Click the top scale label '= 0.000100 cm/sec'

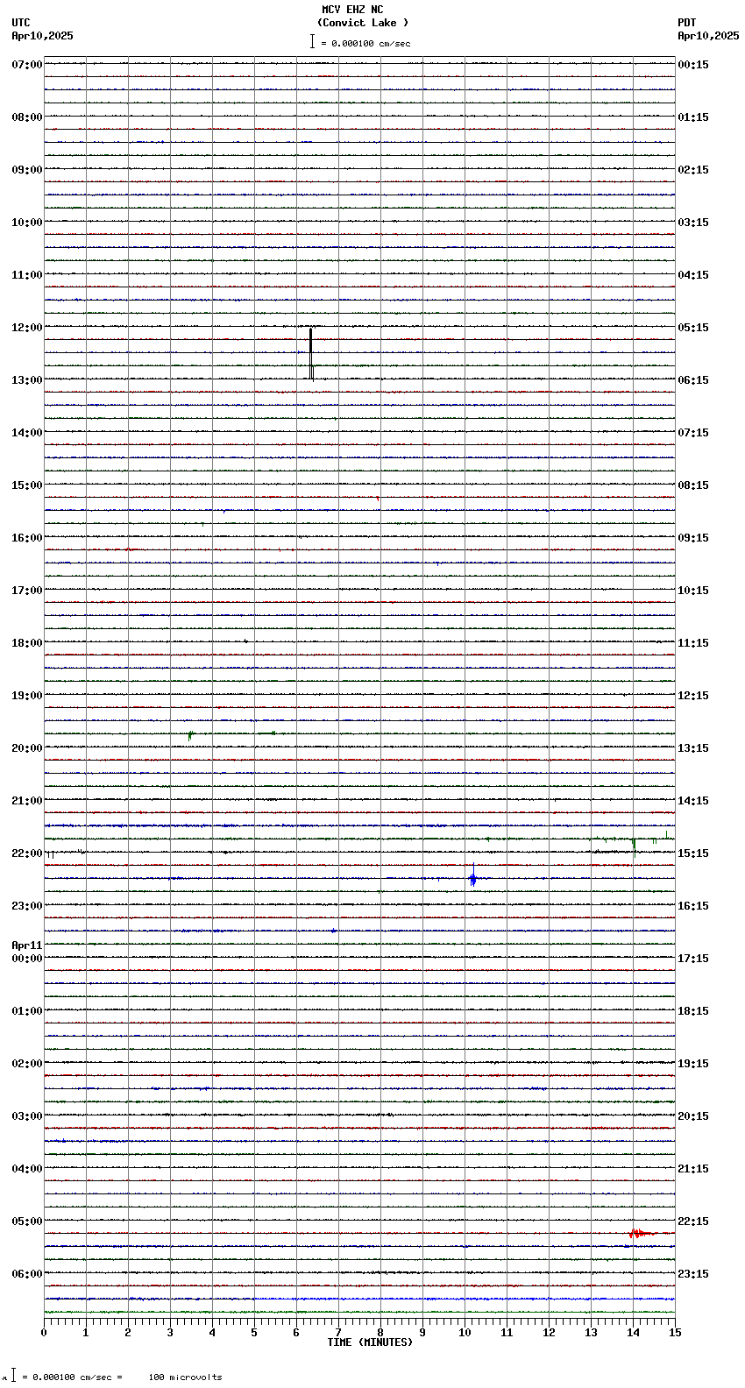[x=365, y=43]
